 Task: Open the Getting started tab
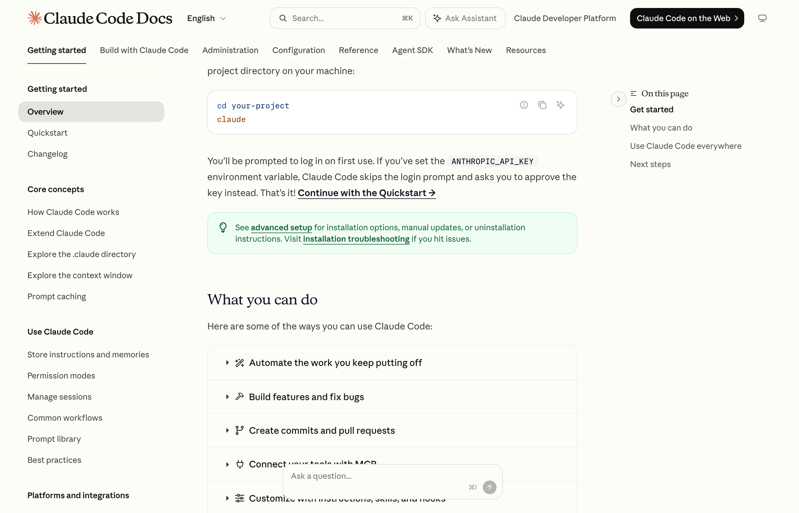pos(57,50)
